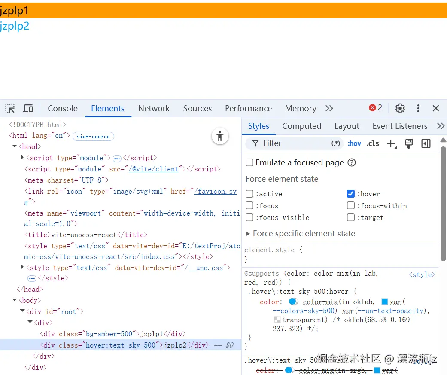Toggle rendering emulations paintbrush icon
The height and width of the screenshot is (375, 447).
[x=408, y=144]
